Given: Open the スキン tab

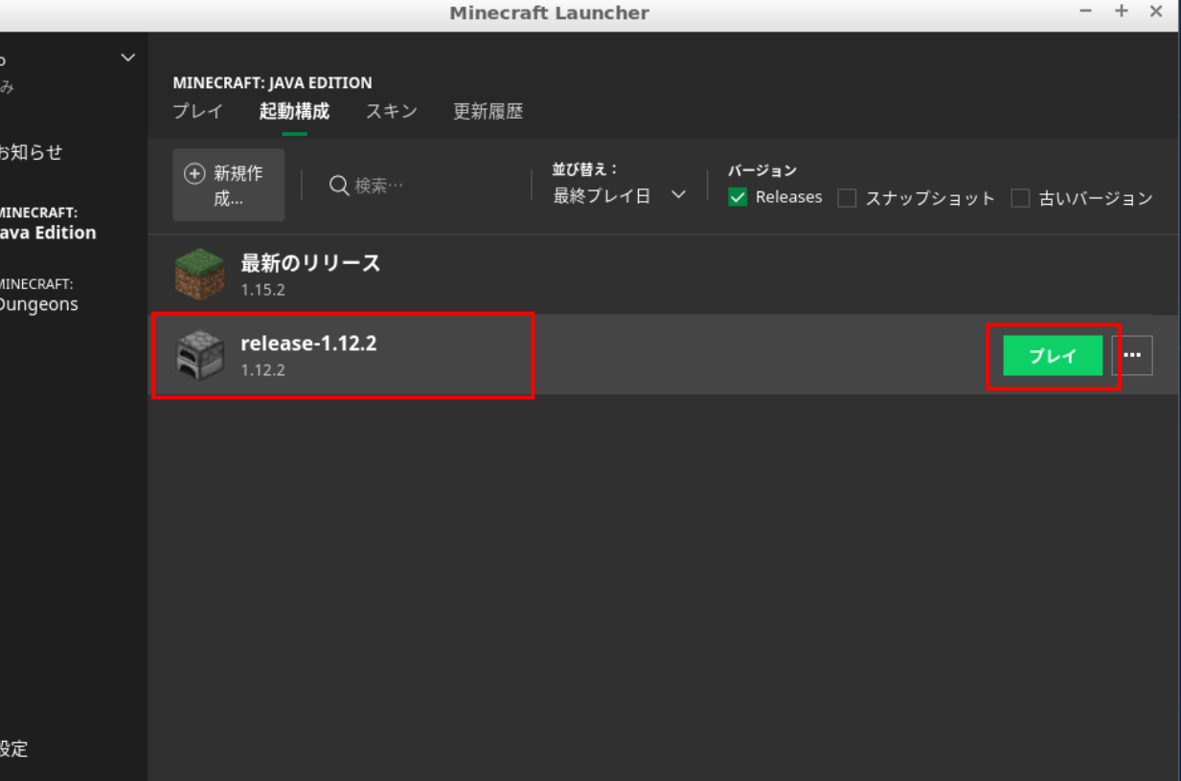Looking at the screenshot, I should click(391, 111).
